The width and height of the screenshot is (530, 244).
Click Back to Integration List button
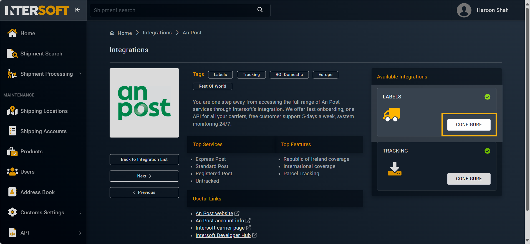click(144, 159)
